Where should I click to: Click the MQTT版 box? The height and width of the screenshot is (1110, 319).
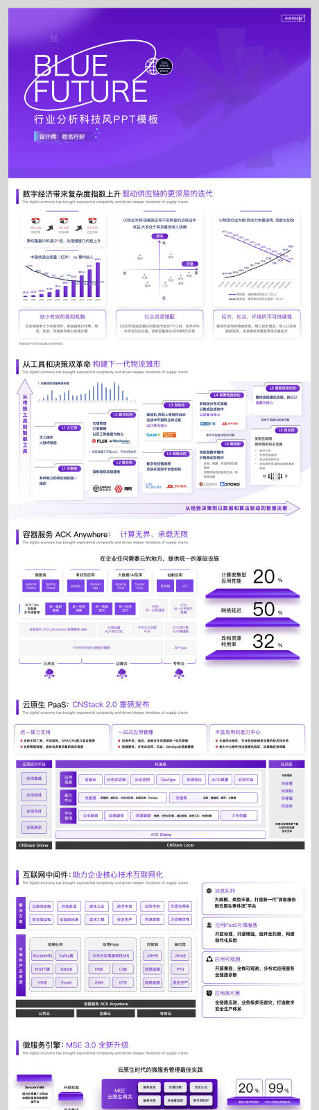(43, 969)
